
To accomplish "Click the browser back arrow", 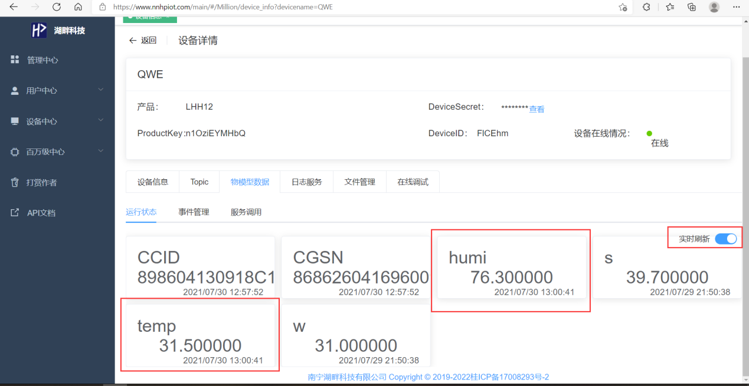I will tap(13, 7).
